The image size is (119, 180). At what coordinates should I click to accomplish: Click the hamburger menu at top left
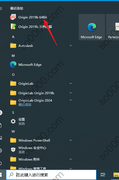pyautogui.click(x=1, y=8)
